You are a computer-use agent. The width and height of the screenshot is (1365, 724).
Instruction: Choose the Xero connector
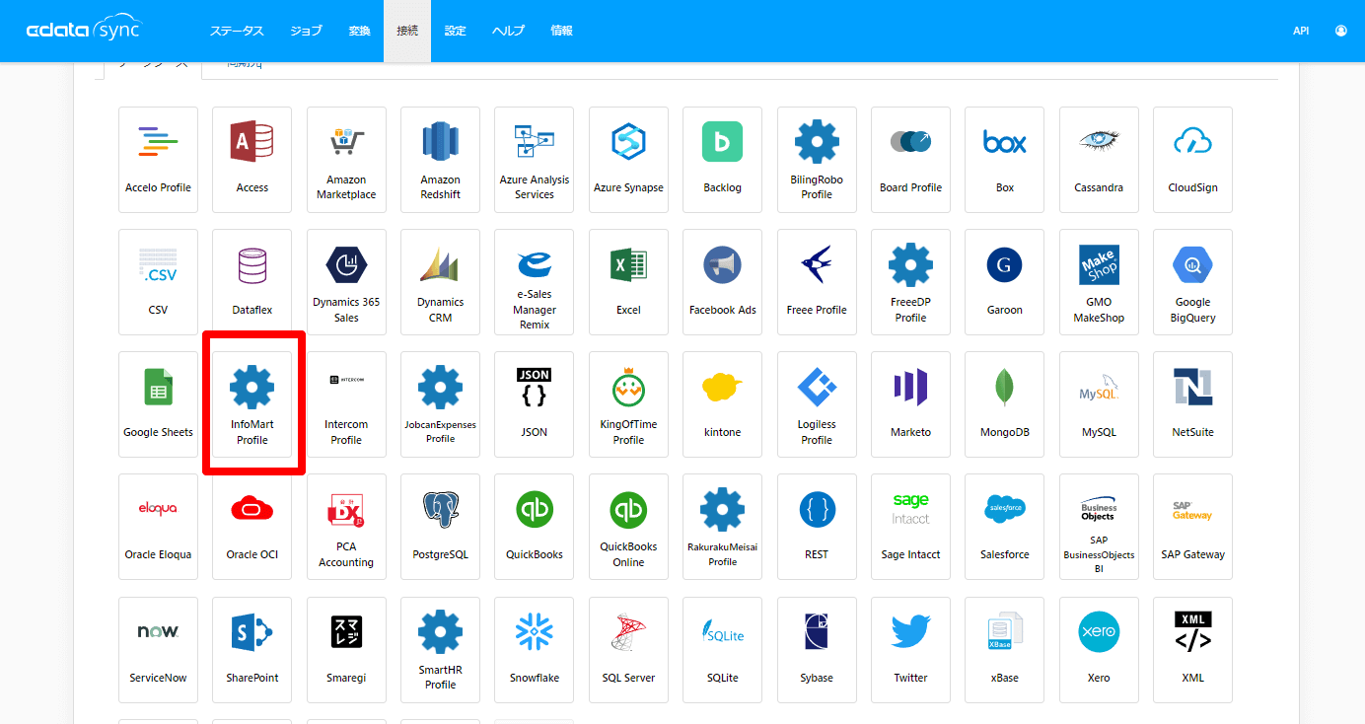(x=1099, y=650)
